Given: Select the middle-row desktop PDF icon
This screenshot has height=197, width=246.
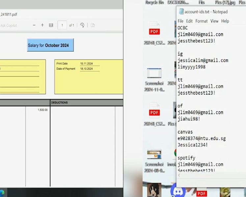Looking at the screenshot, I should (154, 110).
